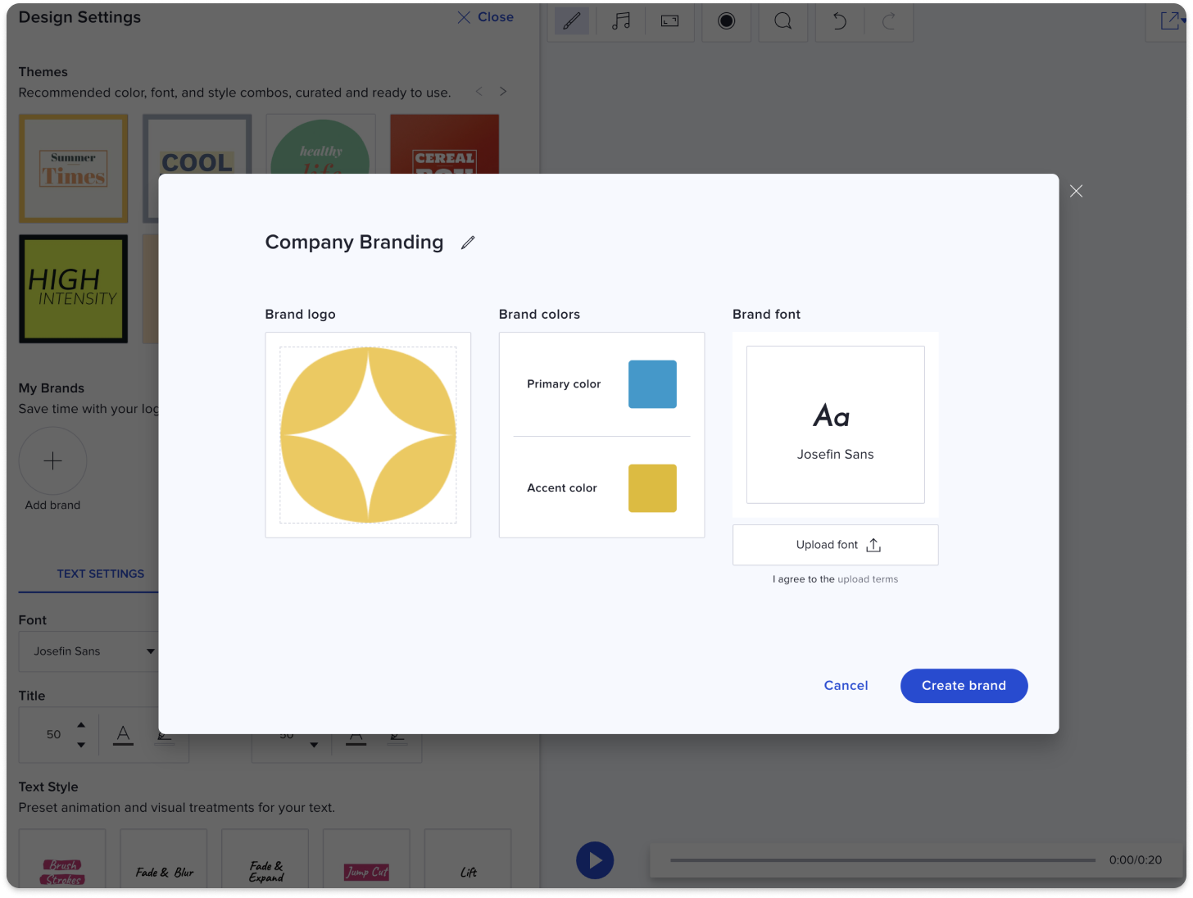Select the Fade & Blur text style
This screenshot has height=898, width=1193.
(x=164, y=859)
